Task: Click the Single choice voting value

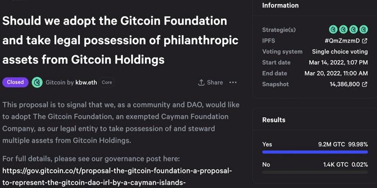Action: 340,52
